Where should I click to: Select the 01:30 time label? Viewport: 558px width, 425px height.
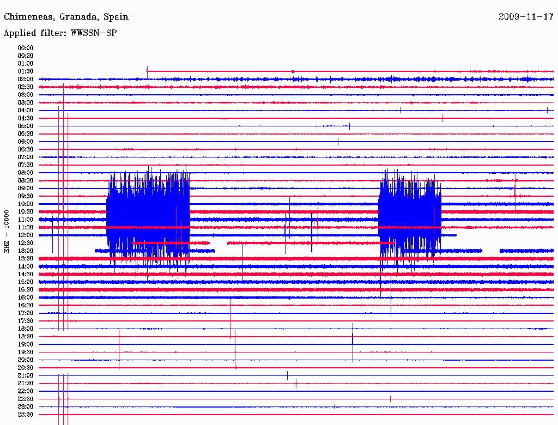point(26,71)
